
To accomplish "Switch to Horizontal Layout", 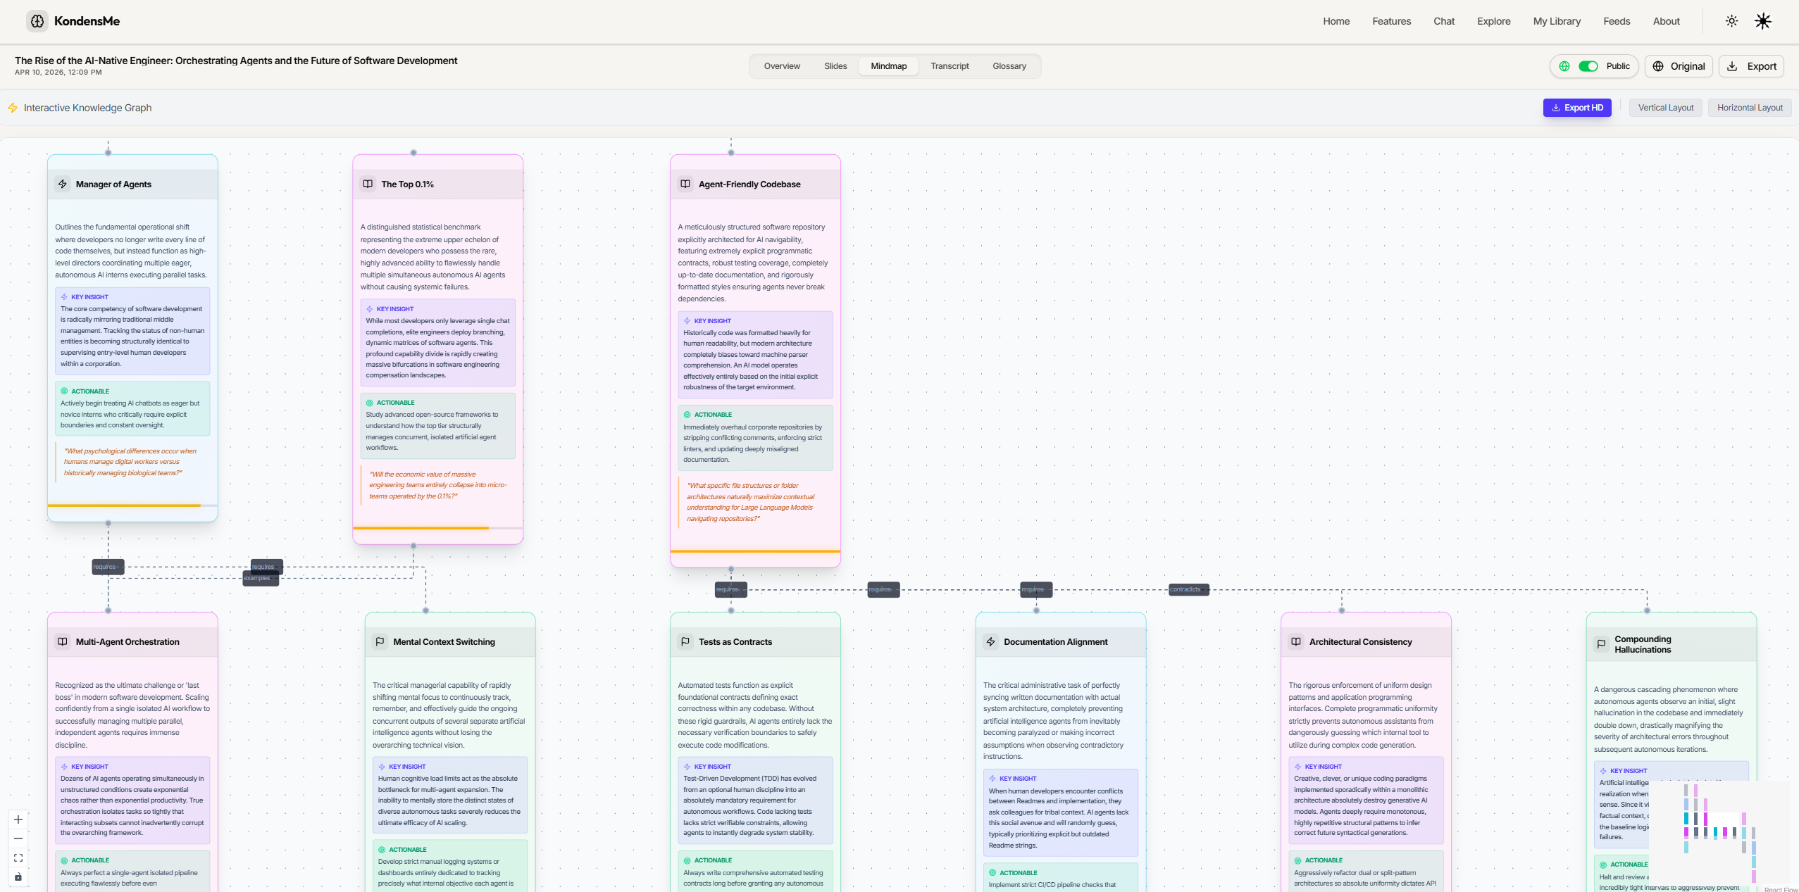I will click(x=1749, y=108).
